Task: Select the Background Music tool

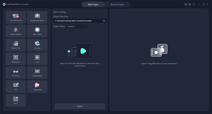Action: coord(37,17)
